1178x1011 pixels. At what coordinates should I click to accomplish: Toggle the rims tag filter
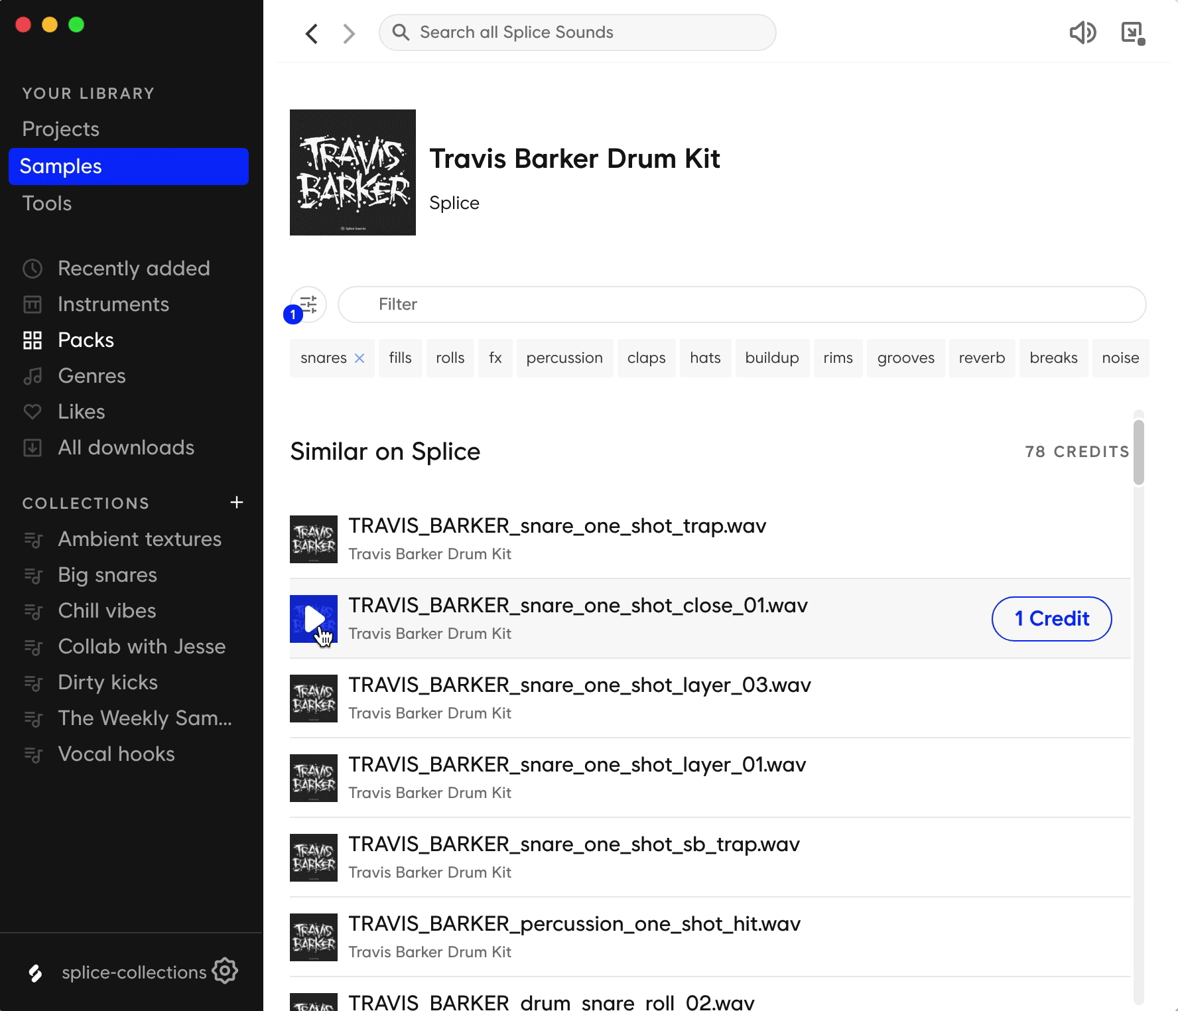click(x=838, y=358)
